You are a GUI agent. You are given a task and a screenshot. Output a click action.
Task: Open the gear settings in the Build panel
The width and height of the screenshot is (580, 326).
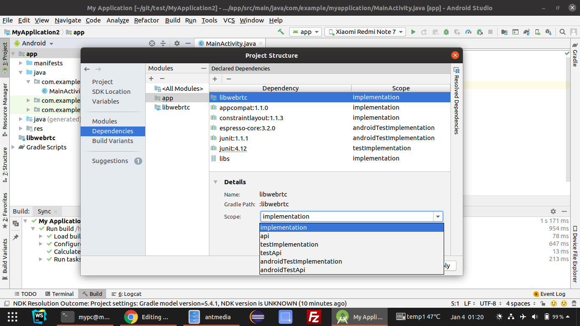pos(553,211)
